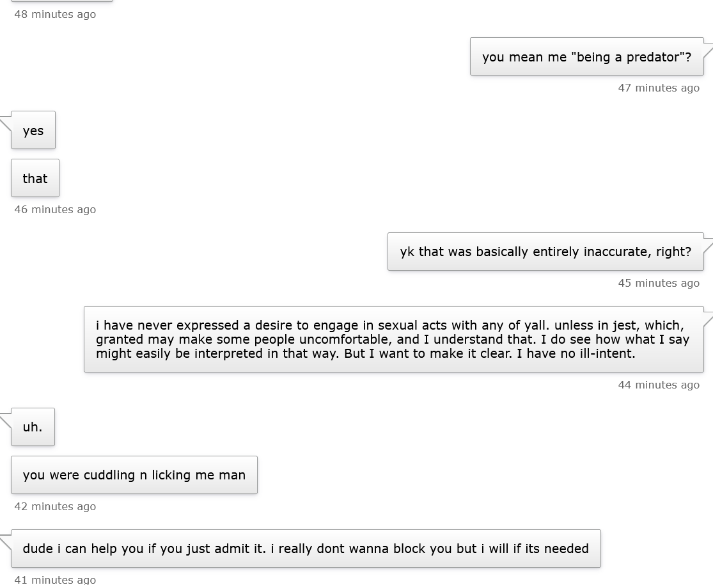Viewport: 713px width, 585px height.
Task: Select the 'yk that was basically entirely inaccurate' message
Action: click(545, 252)
